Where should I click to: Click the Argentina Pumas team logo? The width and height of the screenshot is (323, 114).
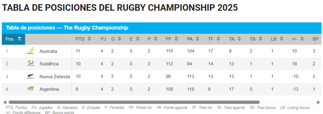coord(31,89)
